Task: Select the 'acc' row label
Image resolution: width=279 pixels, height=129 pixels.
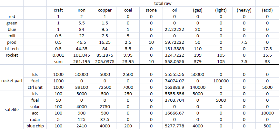Action: tap(35, 113)
